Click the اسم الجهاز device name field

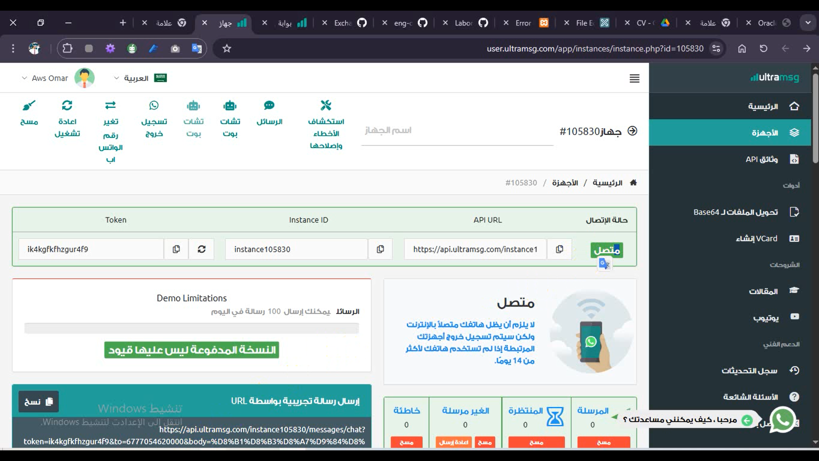tap(457, 131)
